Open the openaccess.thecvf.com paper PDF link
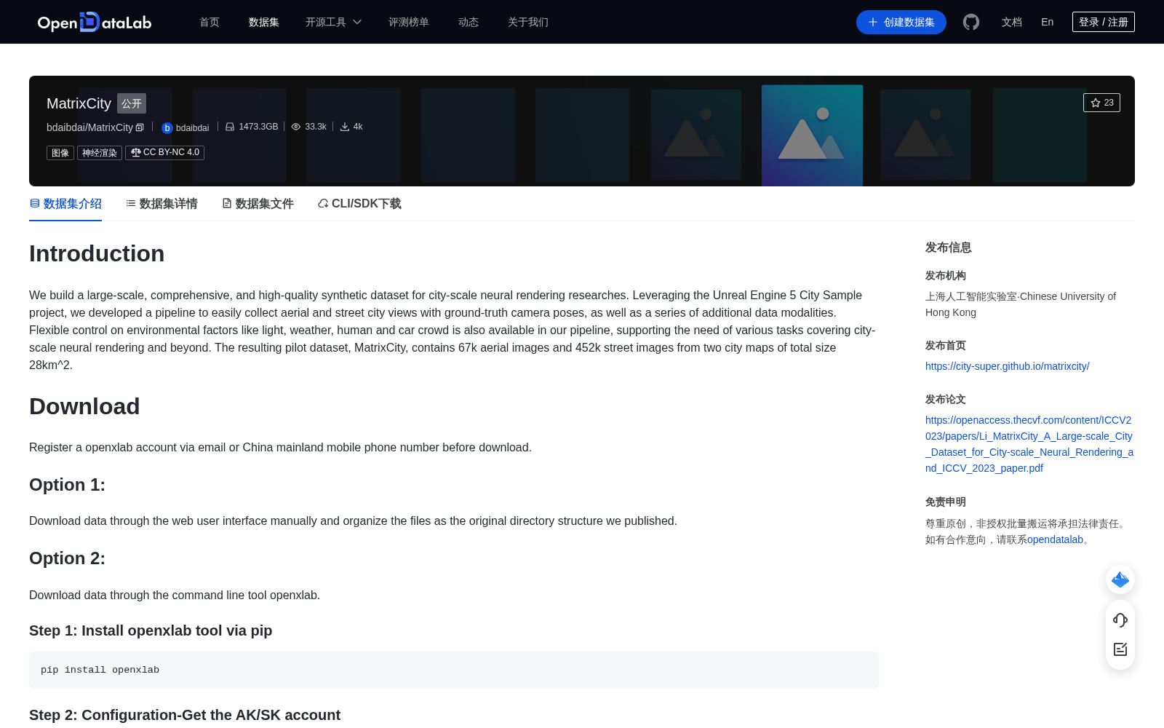This screenshot has height=728, width=1164. coord(1029,444)
